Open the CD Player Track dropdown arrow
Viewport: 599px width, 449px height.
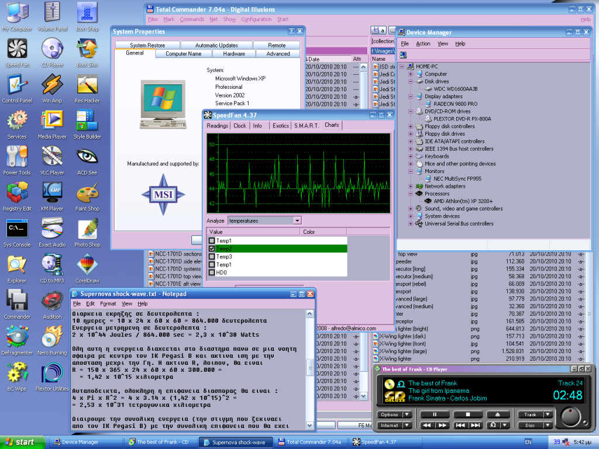pyautogui.click(x=548, y=415)
